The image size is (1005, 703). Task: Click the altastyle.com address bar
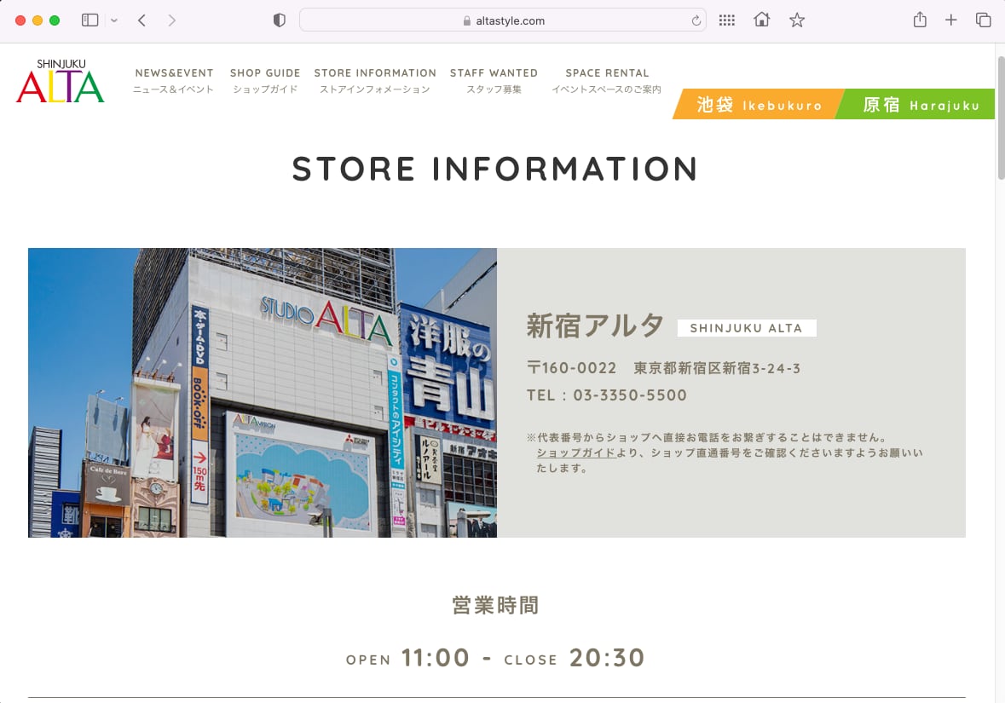[503, 20]
